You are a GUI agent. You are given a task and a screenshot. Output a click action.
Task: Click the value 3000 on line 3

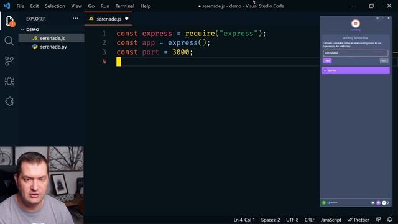click(x=180, y=52)
